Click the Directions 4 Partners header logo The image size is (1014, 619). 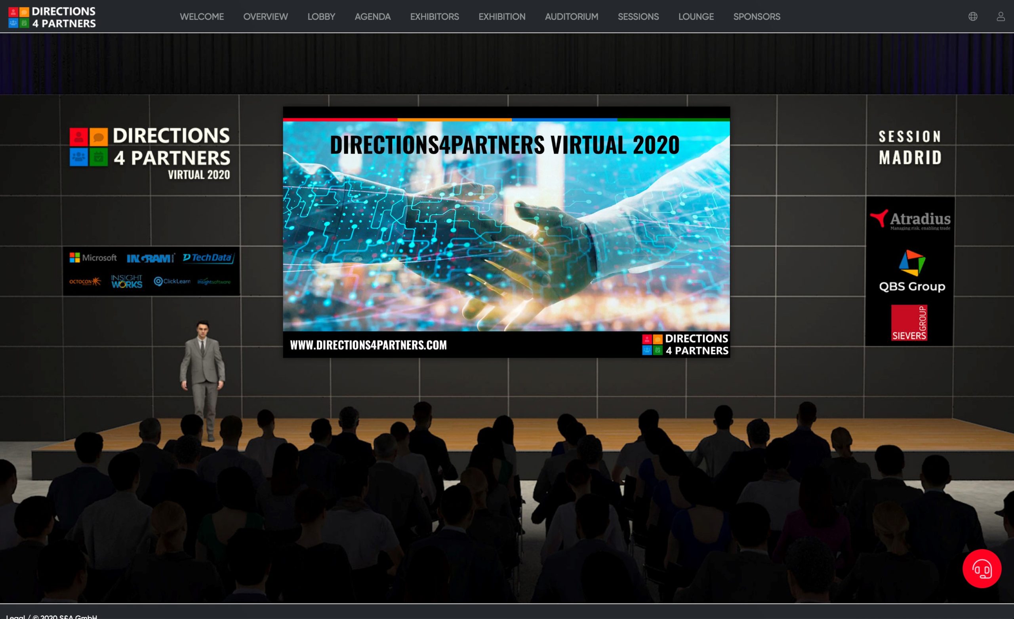[52, 17]
